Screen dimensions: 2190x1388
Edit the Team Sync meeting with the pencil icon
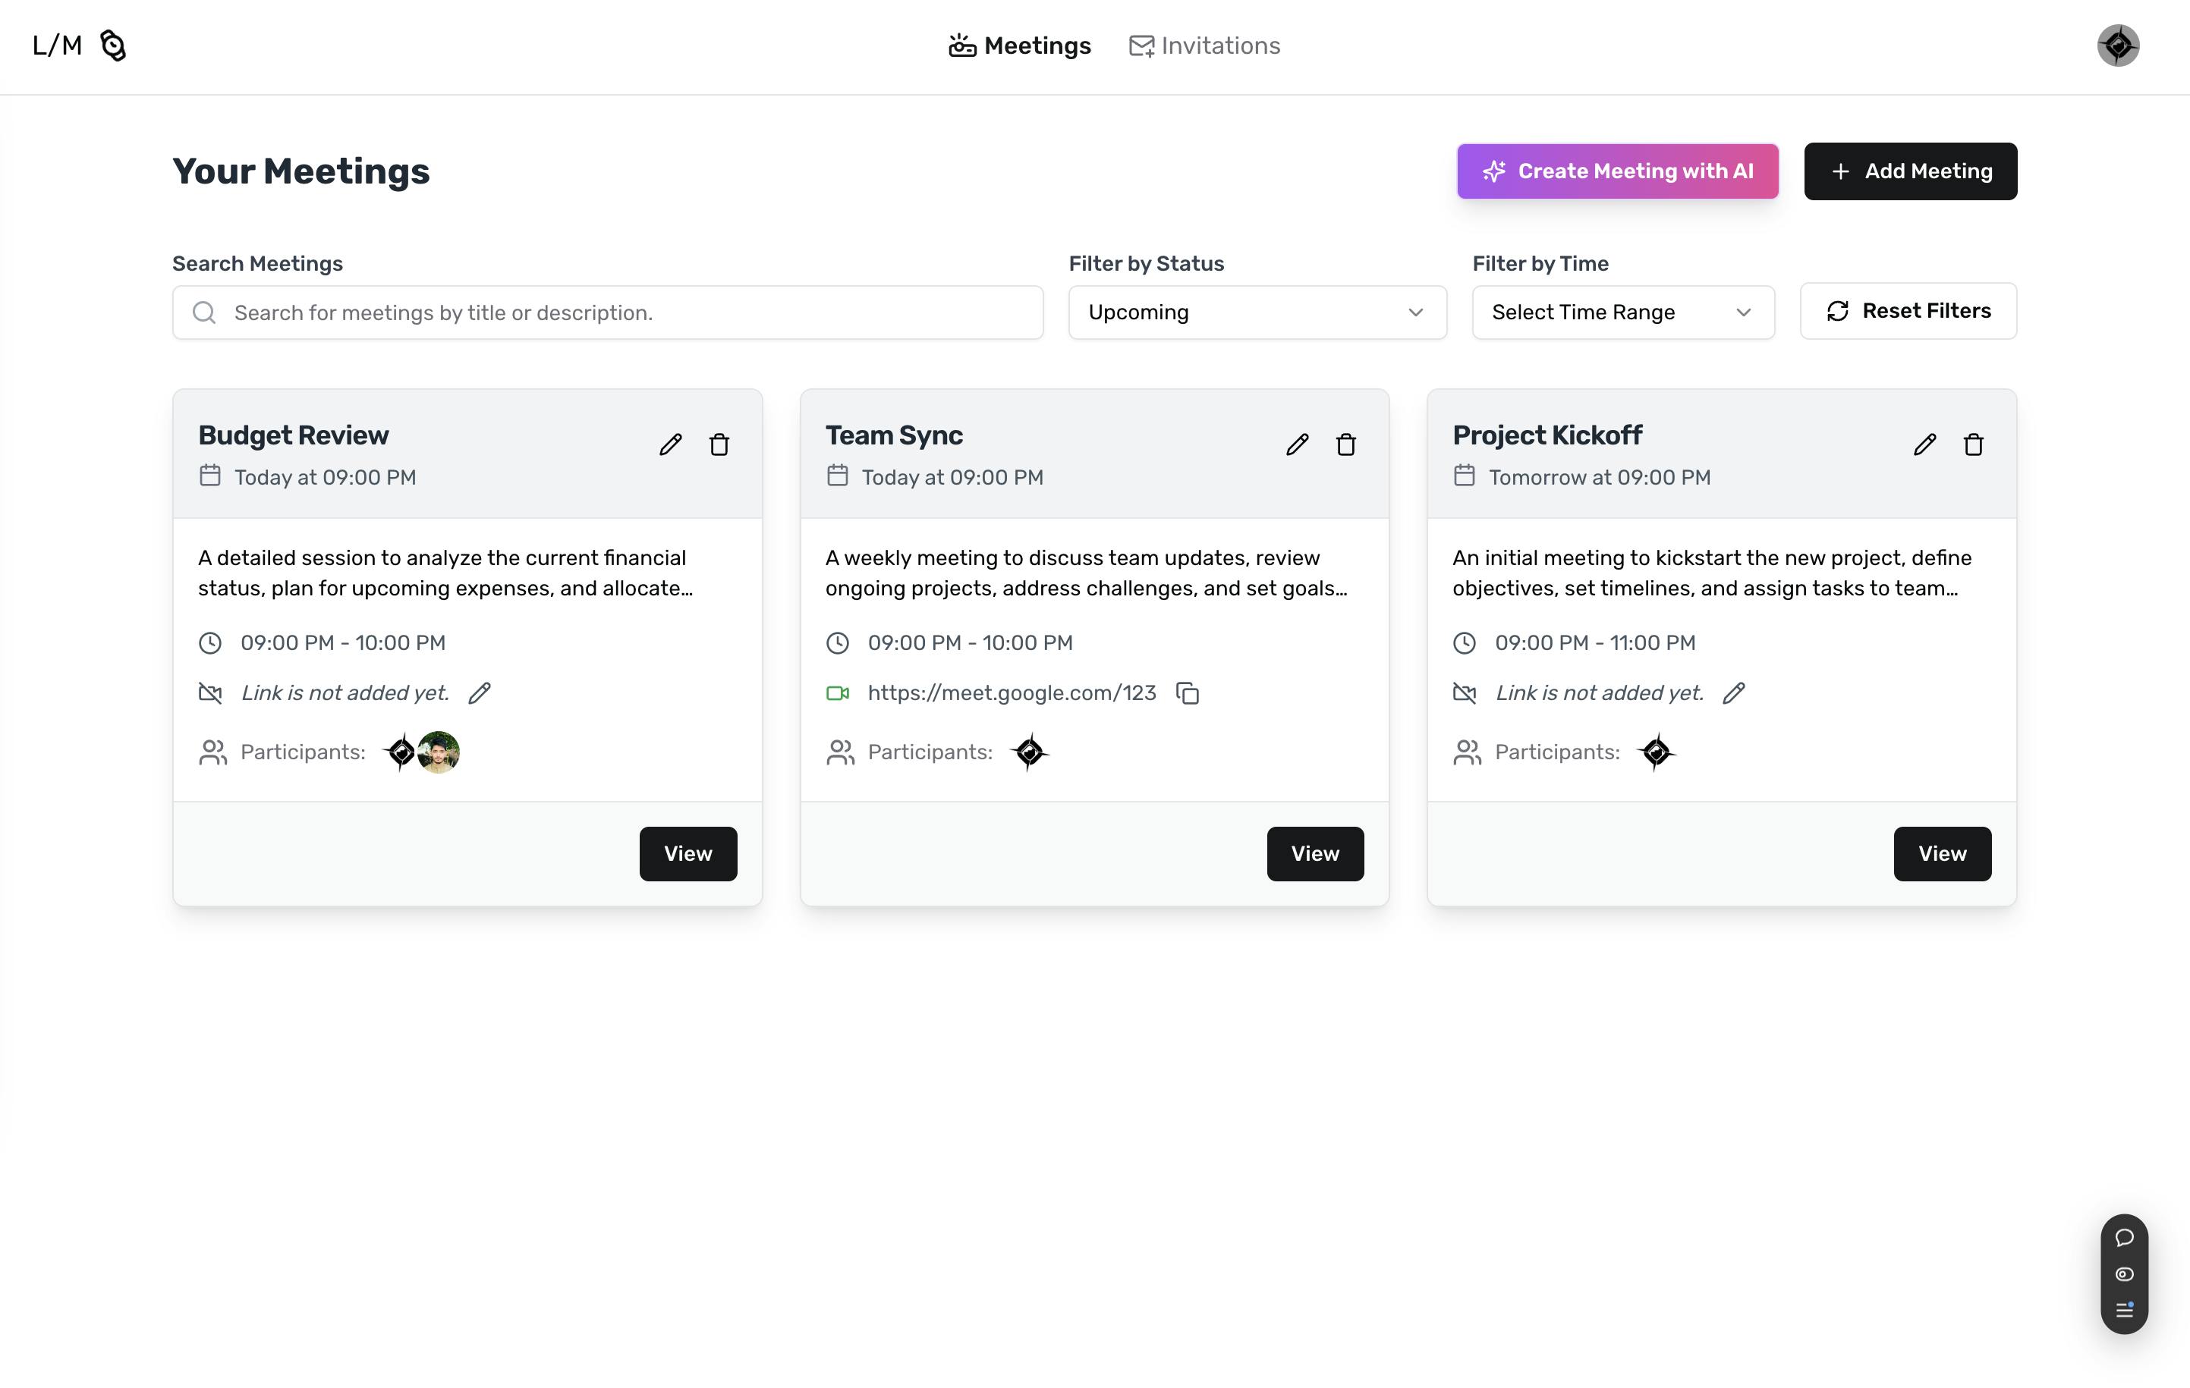[x=1297, y=444]
